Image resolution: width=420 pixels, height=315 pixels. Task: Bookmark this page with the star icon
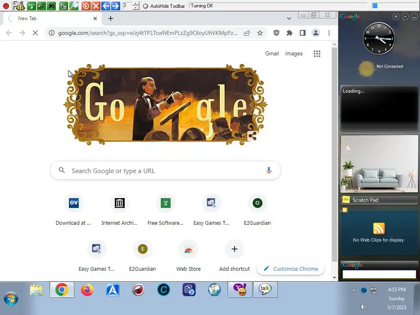tap(260, 33)
